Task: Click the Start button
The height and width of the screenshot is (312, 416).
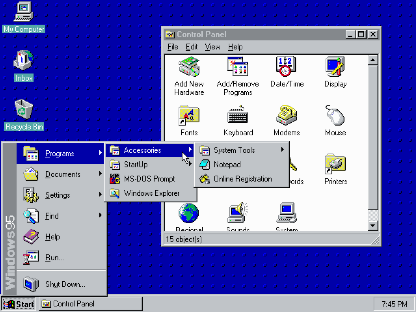Action: click(19, 304)
